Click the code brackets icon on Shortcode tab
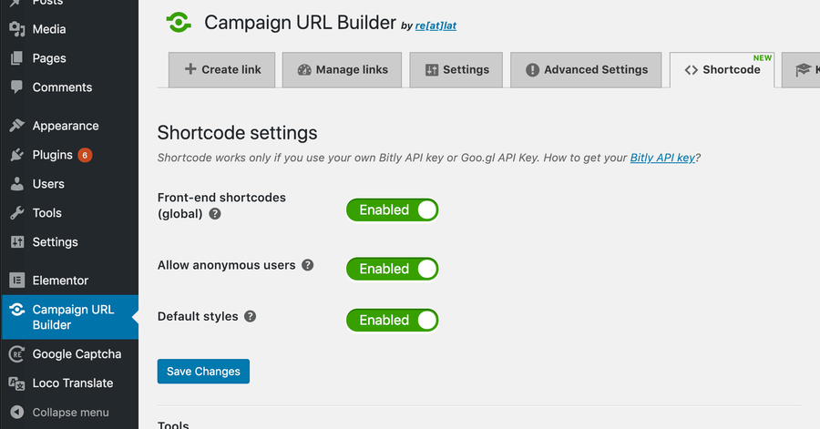820x429 pixels. tap(692, 70)
